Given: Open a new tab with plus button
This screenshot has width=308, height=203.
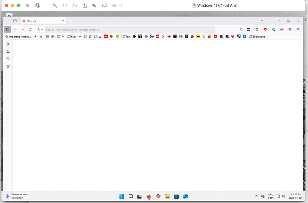Looking at the screenshot, I should 71,21.
